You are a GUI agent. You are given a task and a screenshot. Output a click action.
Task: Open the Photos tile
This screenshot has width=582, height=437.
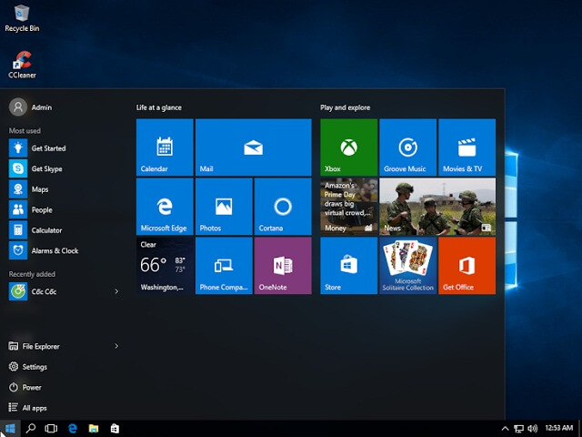[x=224, y=207]
